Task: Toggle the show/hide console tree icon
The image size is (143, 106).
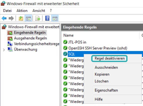Action: click(28, 18)
